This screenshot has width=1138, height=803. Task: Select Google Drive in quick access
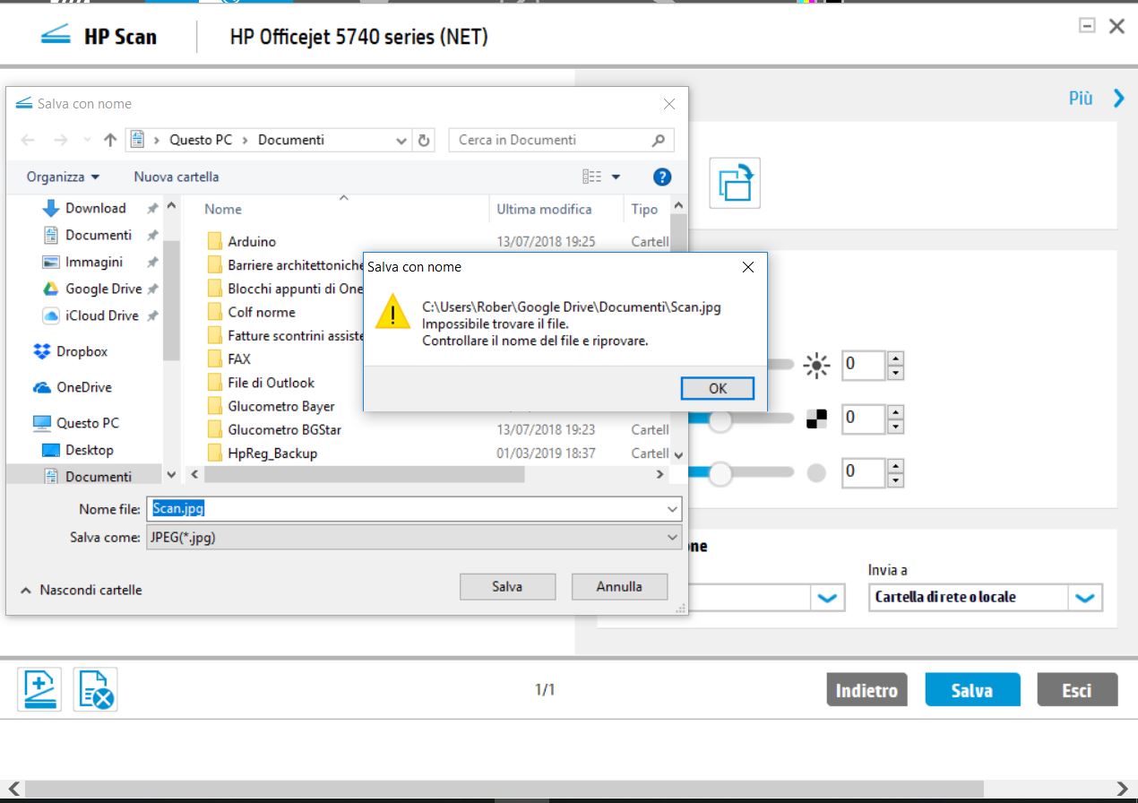point(103,289)
